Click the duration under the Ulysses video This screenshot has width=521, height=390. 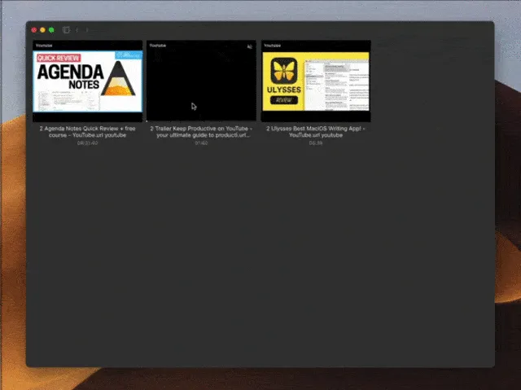coord(316,143)
